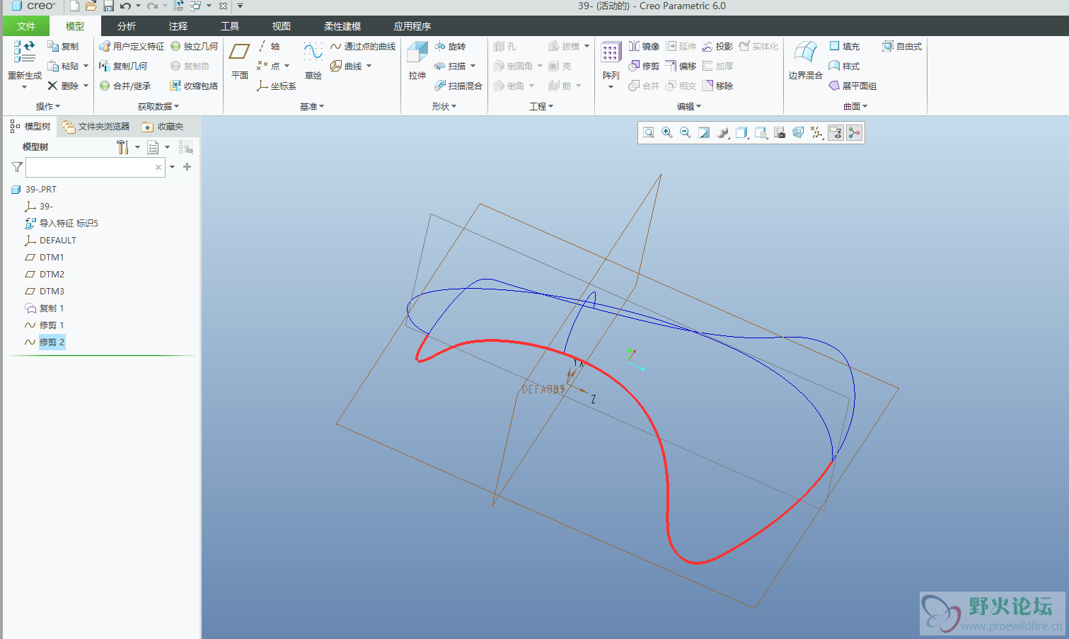Toggle the spin center display button
Viewport: 1069px width, 639px height.
pyautogui.click(x=855, y=132)
